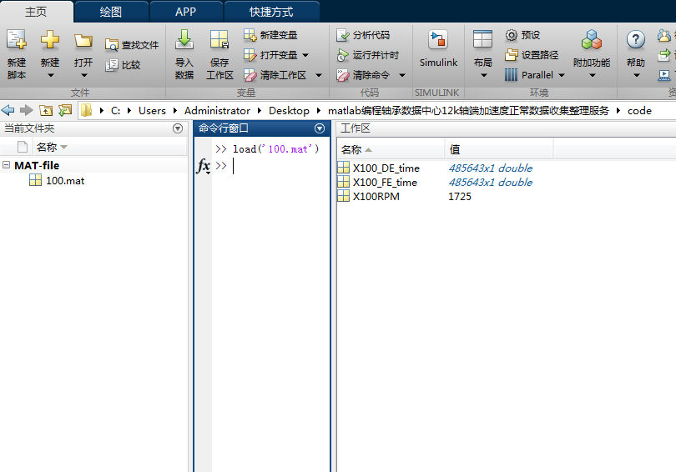Launch Simulink from the toolbar
The image size is (676, 472).
(438, 49)
